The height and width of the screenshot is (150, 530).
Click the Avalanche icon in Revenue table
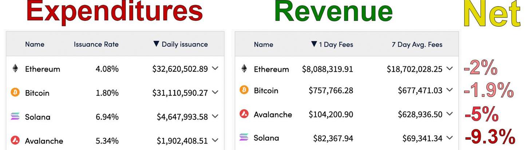click(244, 114)
